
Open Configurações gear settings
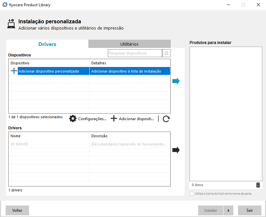tap(73, 119)
